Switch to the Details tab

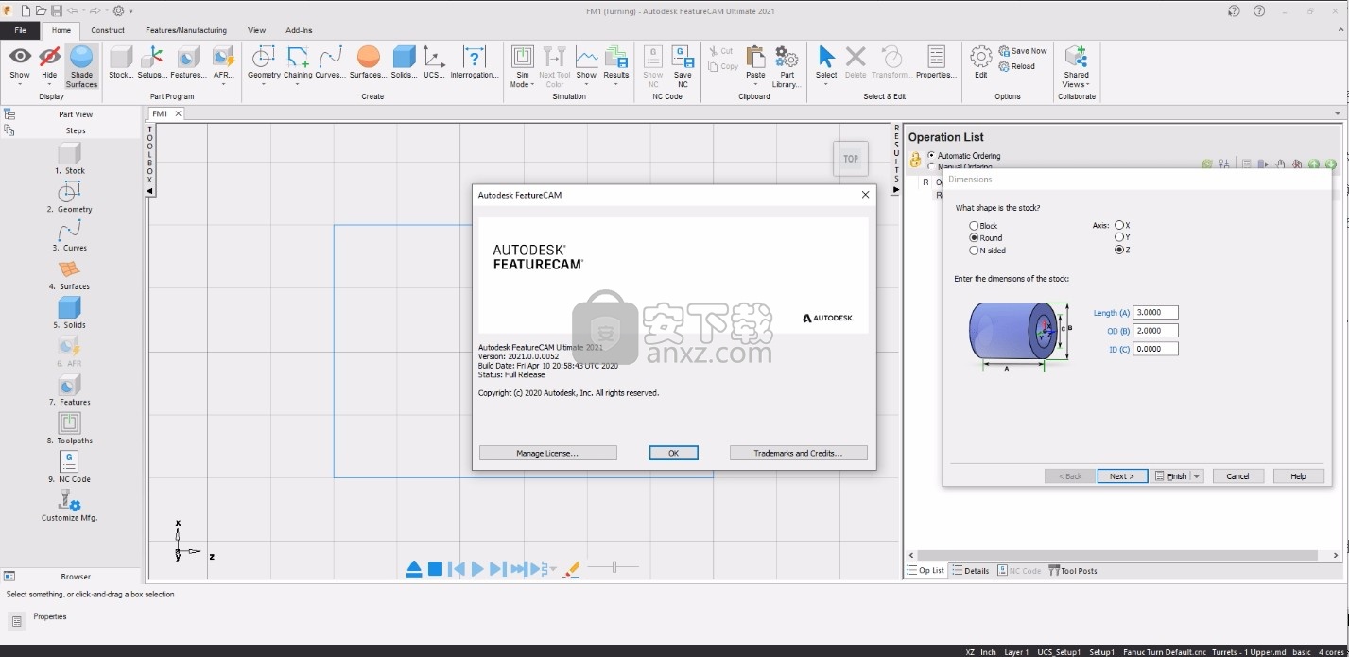[x=971, y=571]
